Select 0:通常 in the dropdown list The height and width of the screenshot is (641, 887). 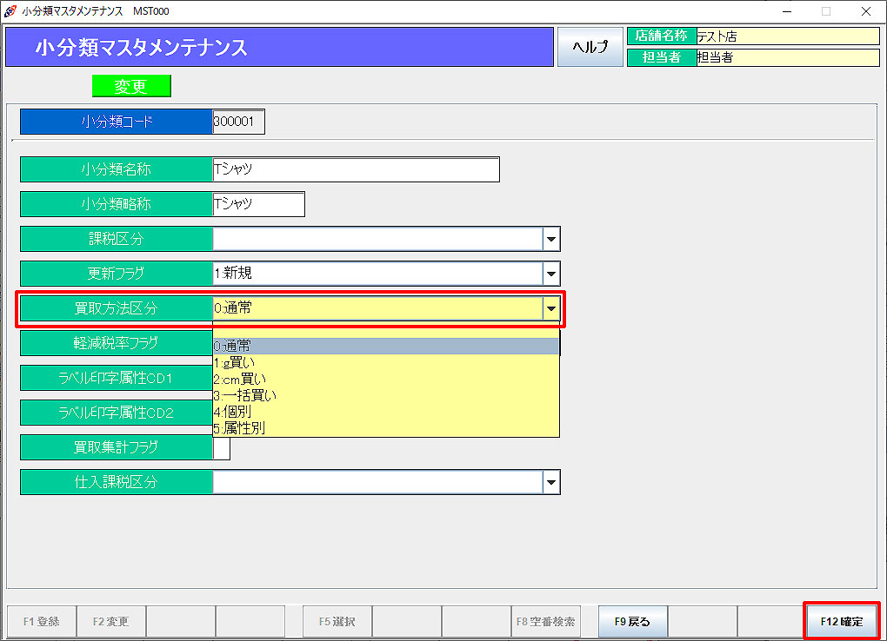coord(385,347)
